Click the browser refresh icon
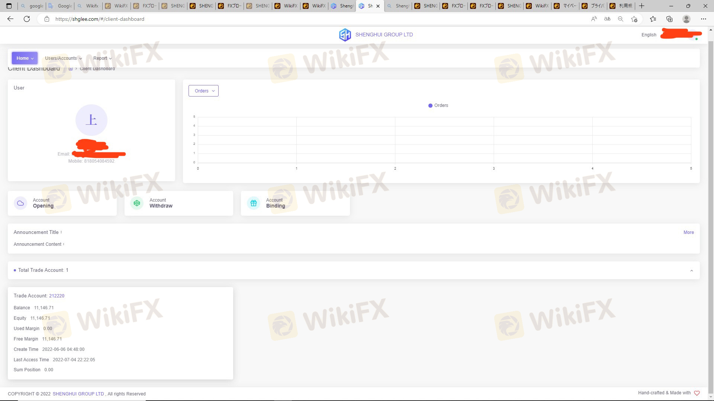This screenshot has height=401, width=714. pyautogui.click(x=27, y=19)
